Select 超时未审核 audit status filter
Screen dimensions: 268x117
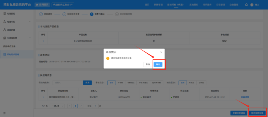pos(156,83)
